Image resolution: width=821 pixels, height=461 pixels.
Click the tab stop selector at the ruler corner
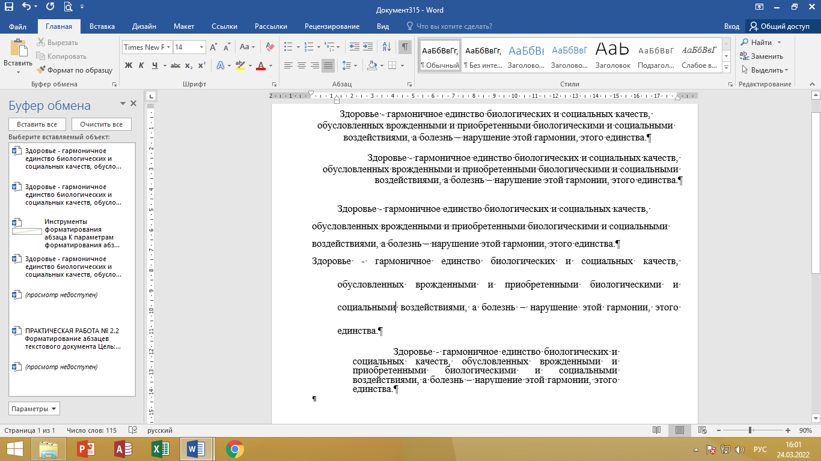coord(151,95)
